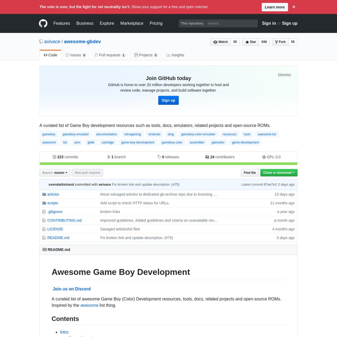Open Business in the top navigation
The width and height of the screenshot is (337, 337).
coord(85,23)
